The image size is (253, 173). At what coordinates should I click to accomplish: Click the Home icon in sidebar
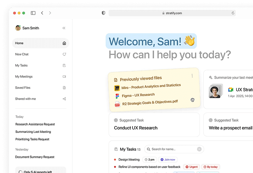click(x=64, y=43)
